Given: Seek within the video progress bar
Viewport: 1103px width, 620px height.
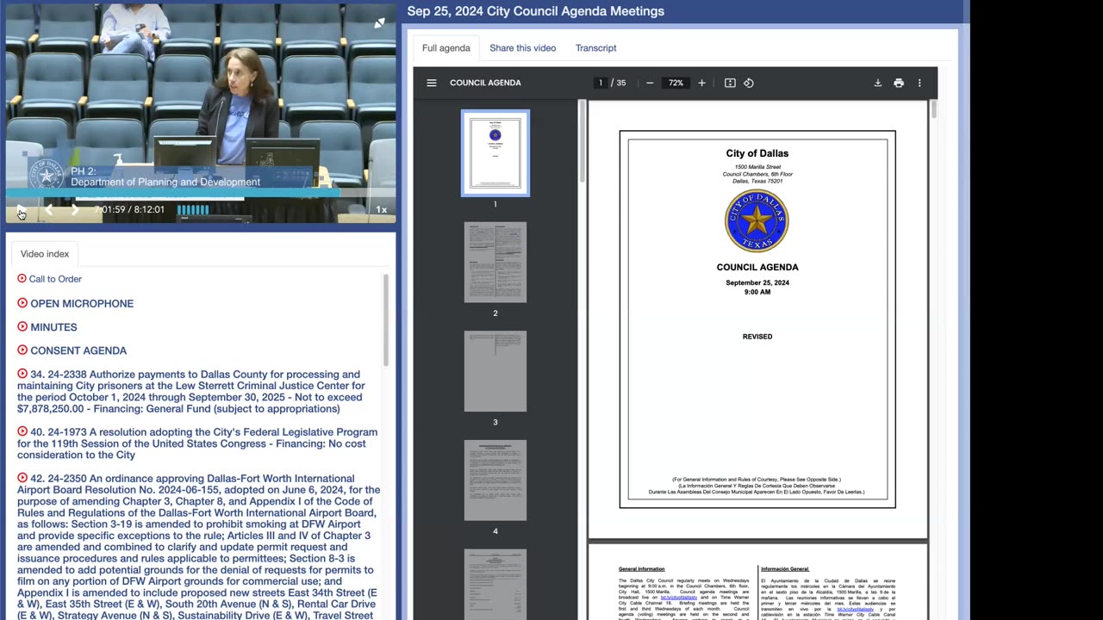Looking at the screenshot, I should (x=201, y=195).
